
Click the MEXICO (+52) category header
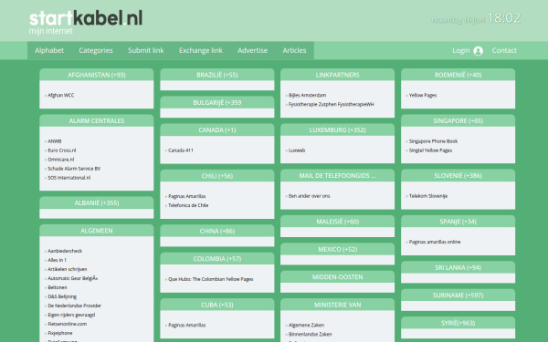337,249
